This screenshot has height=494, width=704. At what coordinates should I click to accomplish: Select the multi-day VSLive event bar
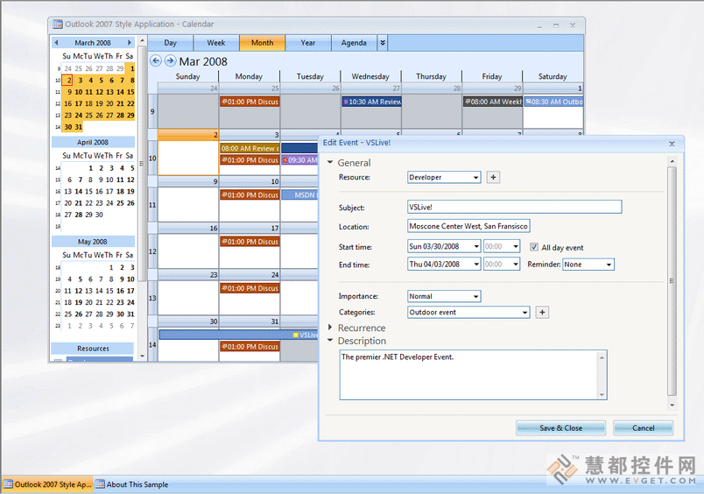coord(238,335)
